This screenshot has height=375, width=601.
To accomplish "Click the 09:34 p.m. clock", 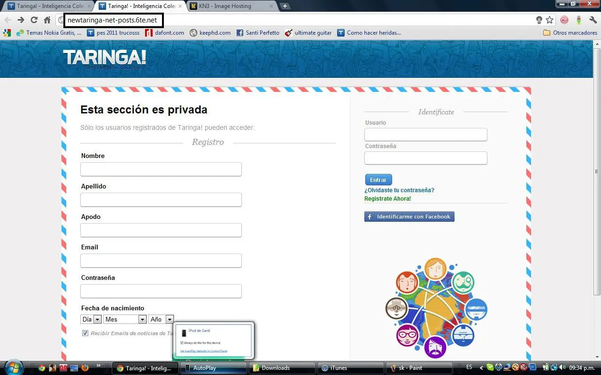I will 582,368.
